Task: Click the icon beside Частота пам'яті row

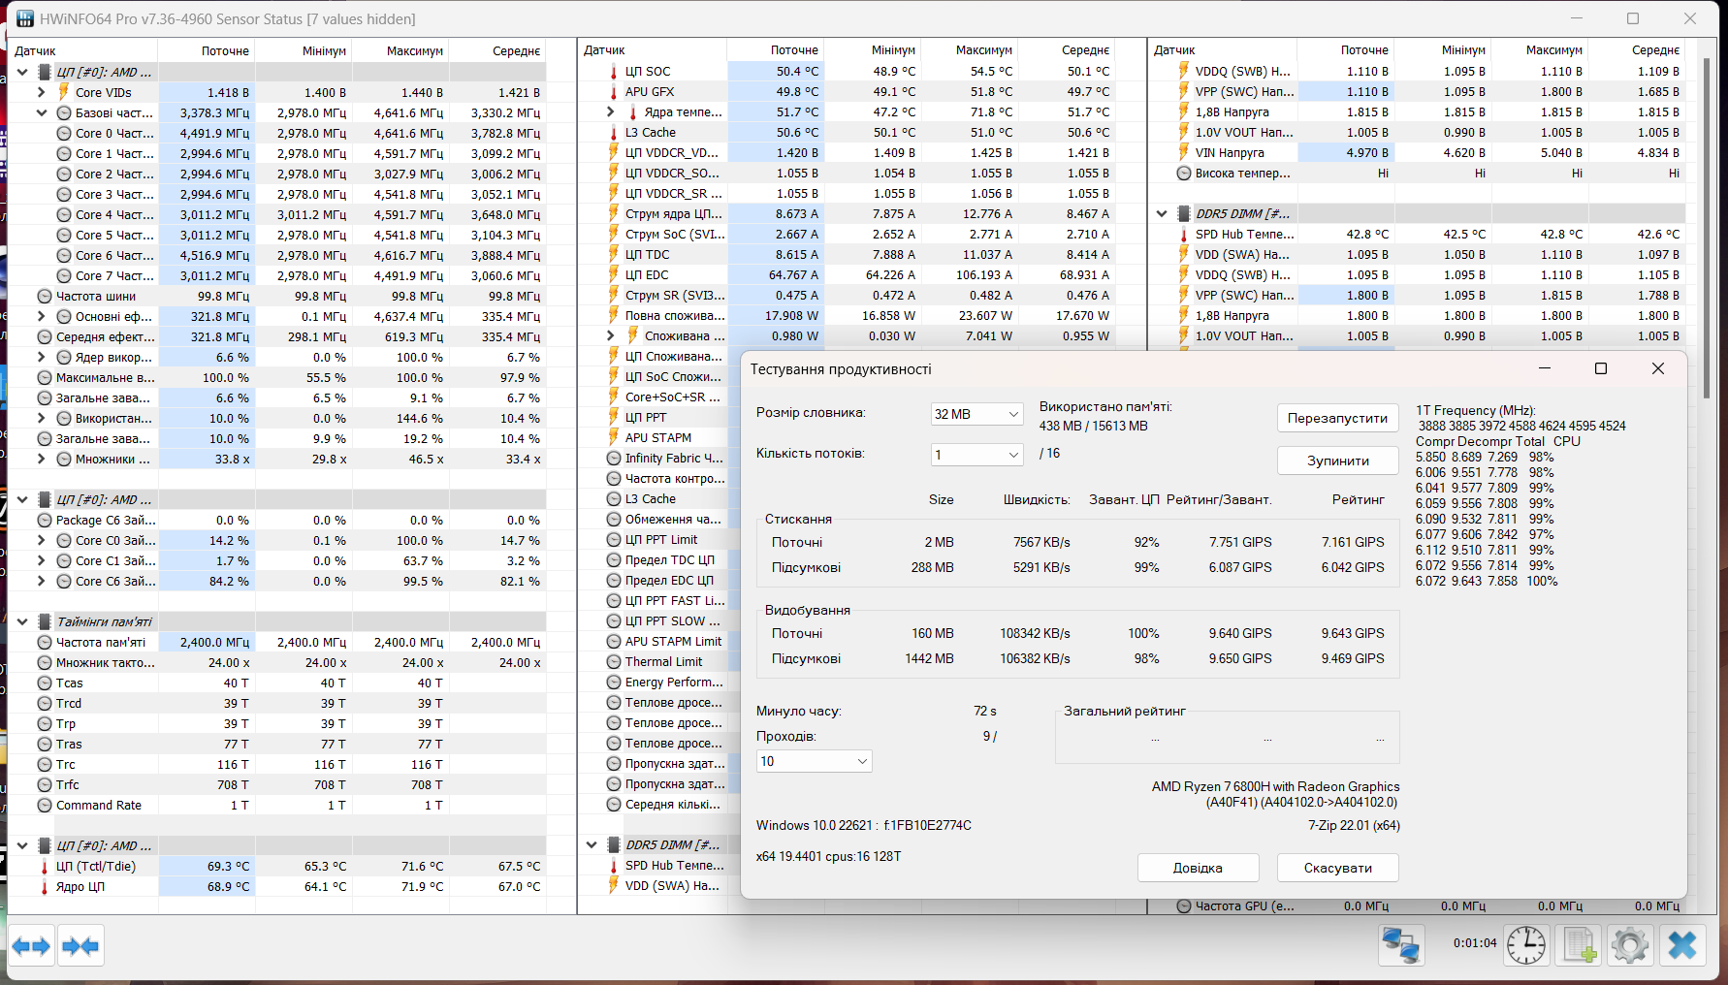Action: (45, 642)
